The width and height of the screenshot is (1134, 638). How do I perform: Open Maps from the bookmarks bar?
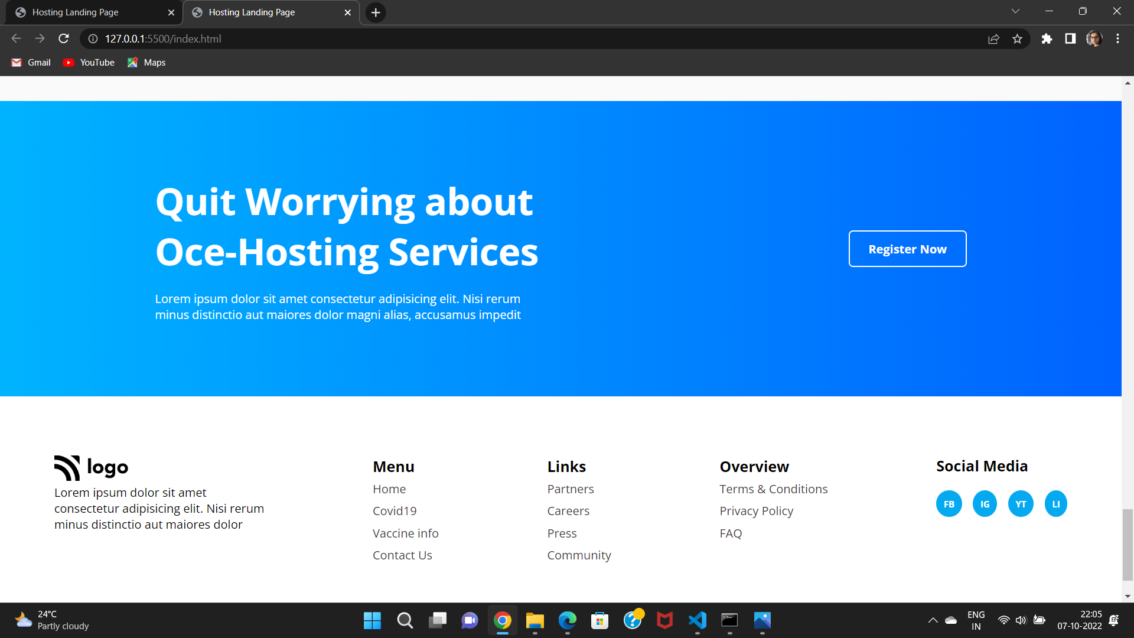click(x=146, y=62)
